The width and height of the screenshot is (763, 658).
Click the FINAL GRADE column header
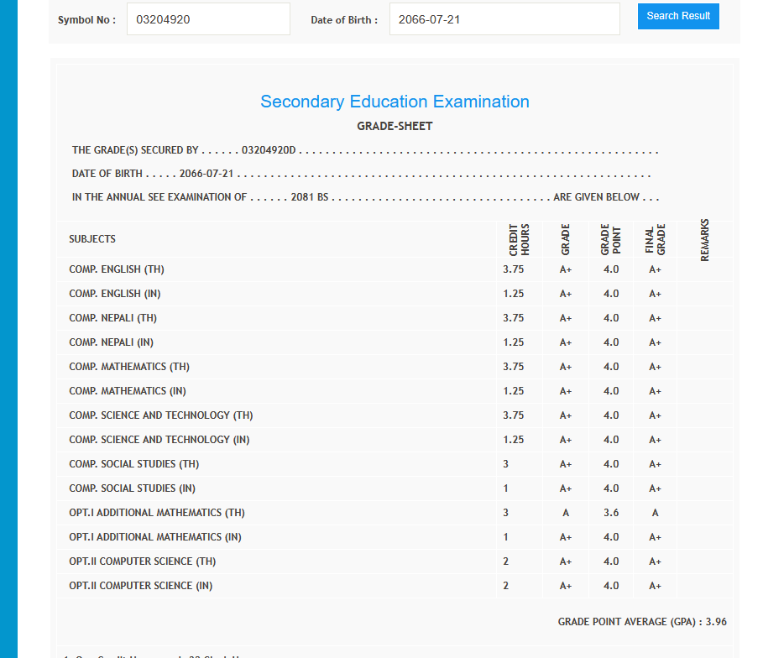pyautogui.click(x=655, y=239)
